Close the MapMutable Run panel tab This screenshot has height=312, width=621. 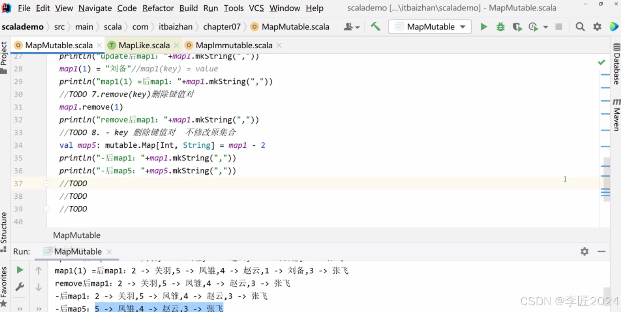point(109,252)
